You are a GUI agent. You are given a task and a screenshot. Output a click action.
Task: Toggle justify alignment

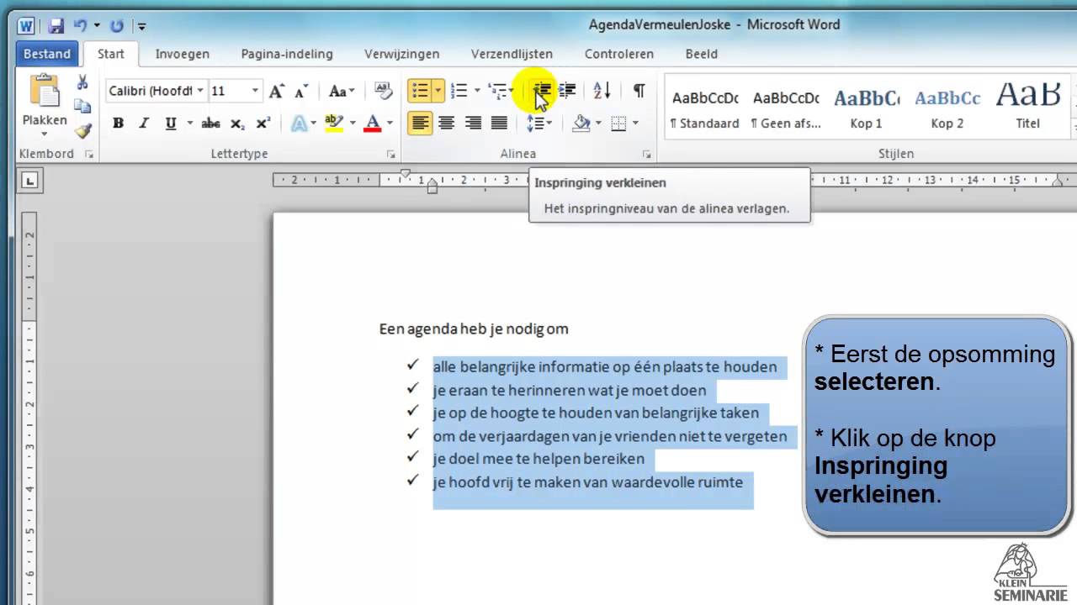point(499,124)
